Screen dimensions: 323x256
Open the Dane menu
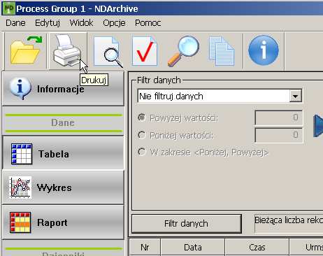click(x=15, y=23)
